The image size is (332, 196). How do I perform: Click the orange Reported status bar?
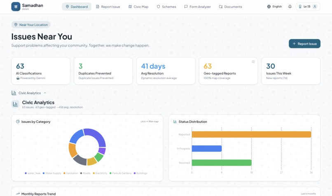[x=251, y=134]
